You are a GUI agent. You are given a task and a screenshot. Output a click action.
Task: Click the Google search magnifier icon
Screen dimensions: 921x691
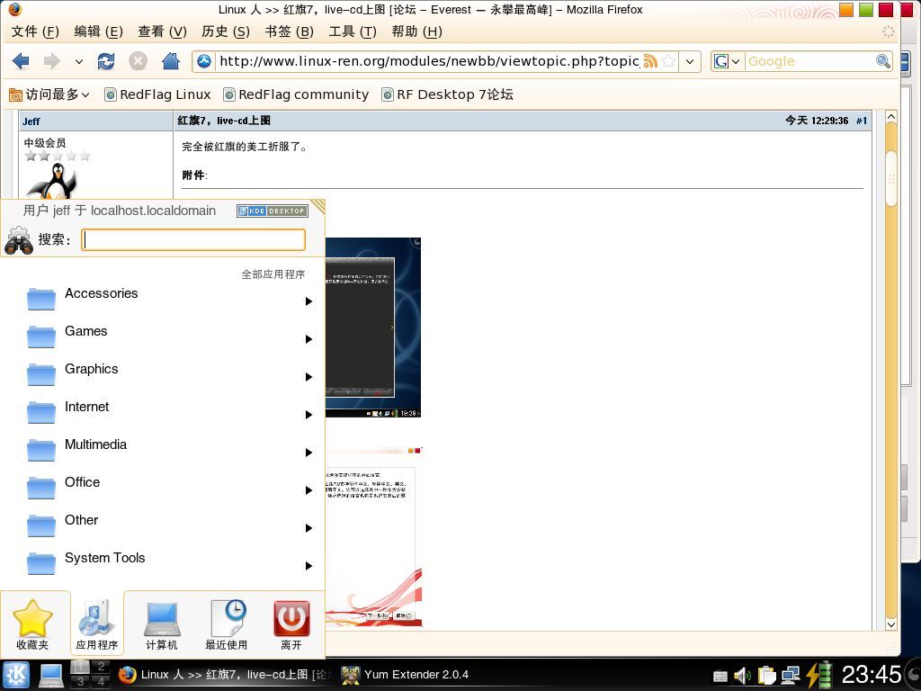coord(882,61)
